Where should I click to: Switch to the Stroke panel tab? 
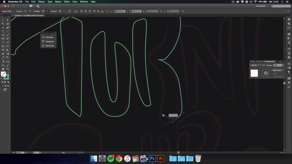pos(253,61)
